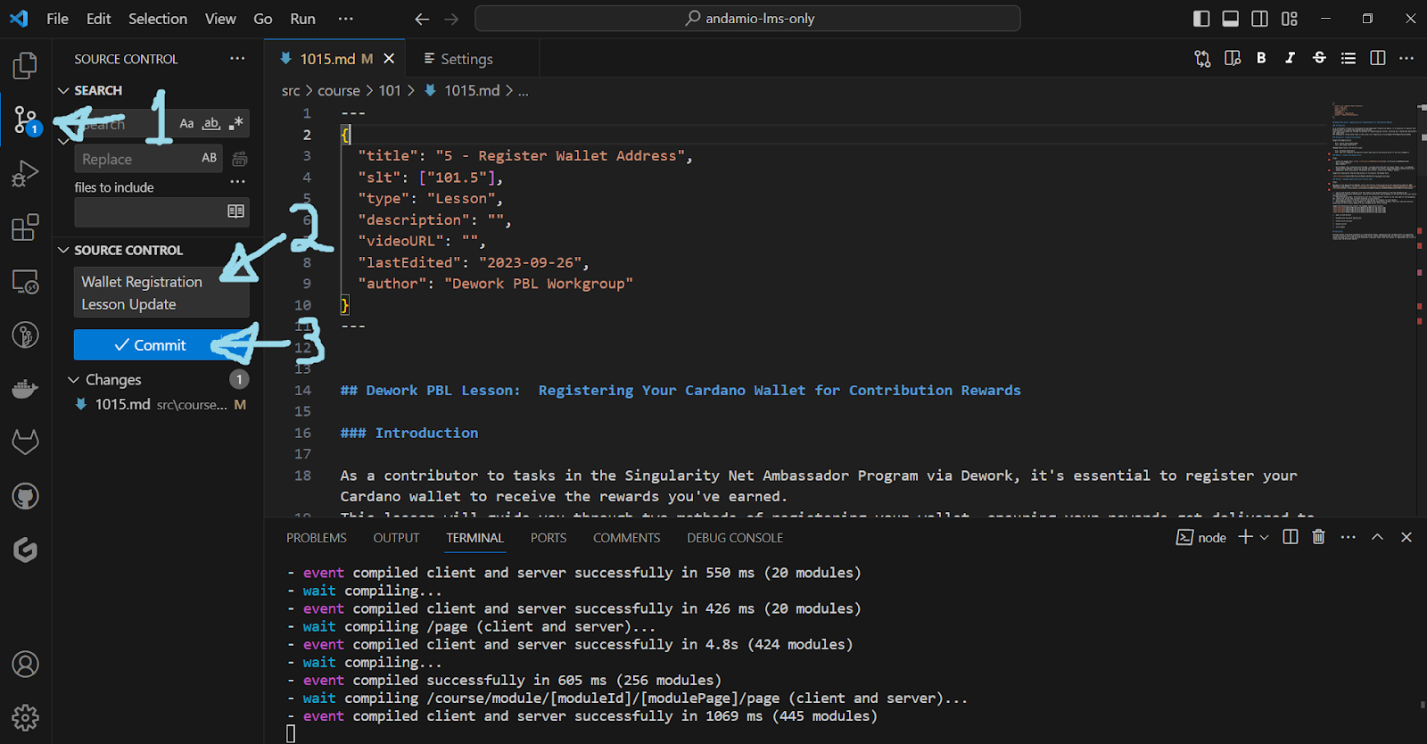Open Manage gear at bottom left
The height and width of the screenshot is (744, 1427).
25,717
